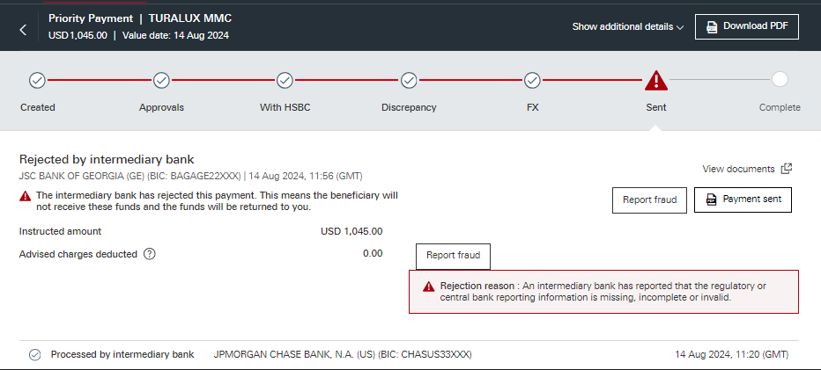Screen dimensions: 821x370
Task: Click the PDF icon in Download PDF
Action: [712, 26]
